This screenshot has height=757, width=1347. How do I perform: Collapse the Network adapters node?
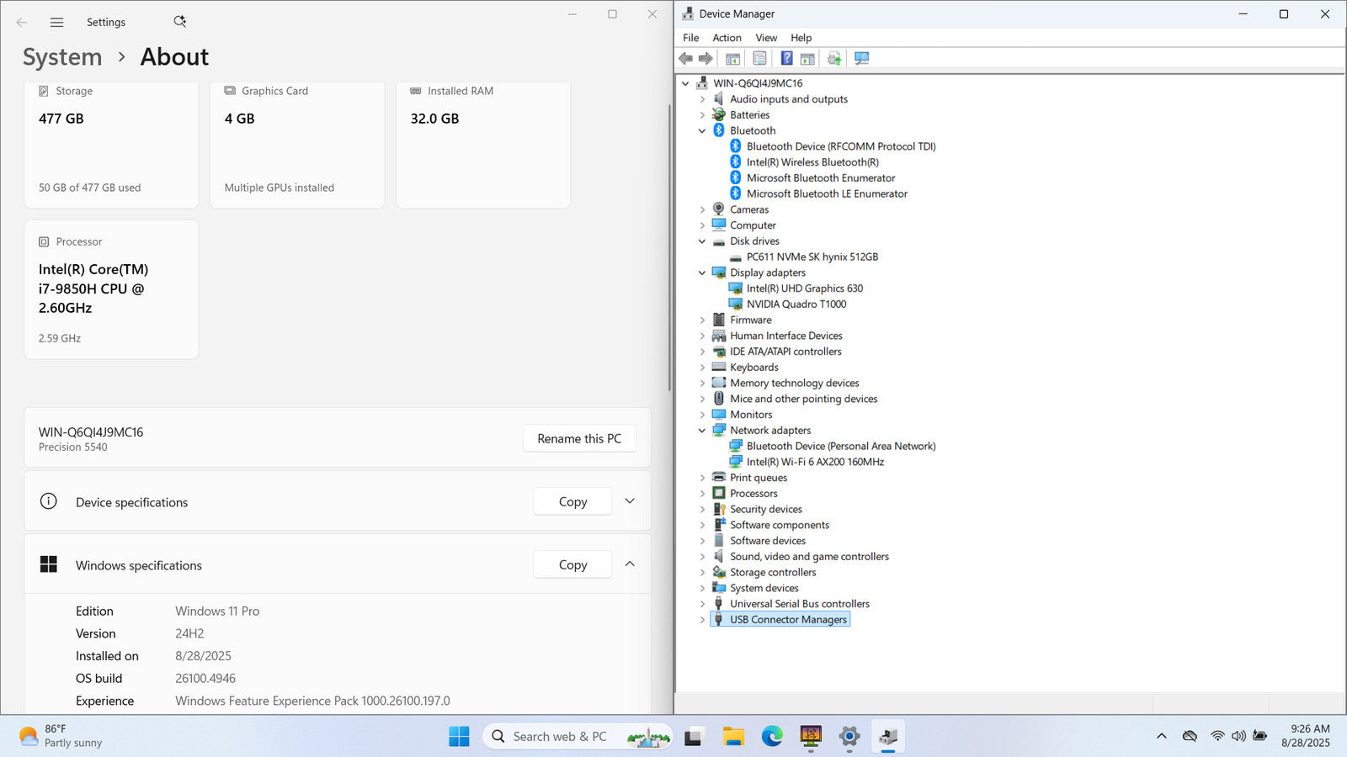[x=702, y=431]
